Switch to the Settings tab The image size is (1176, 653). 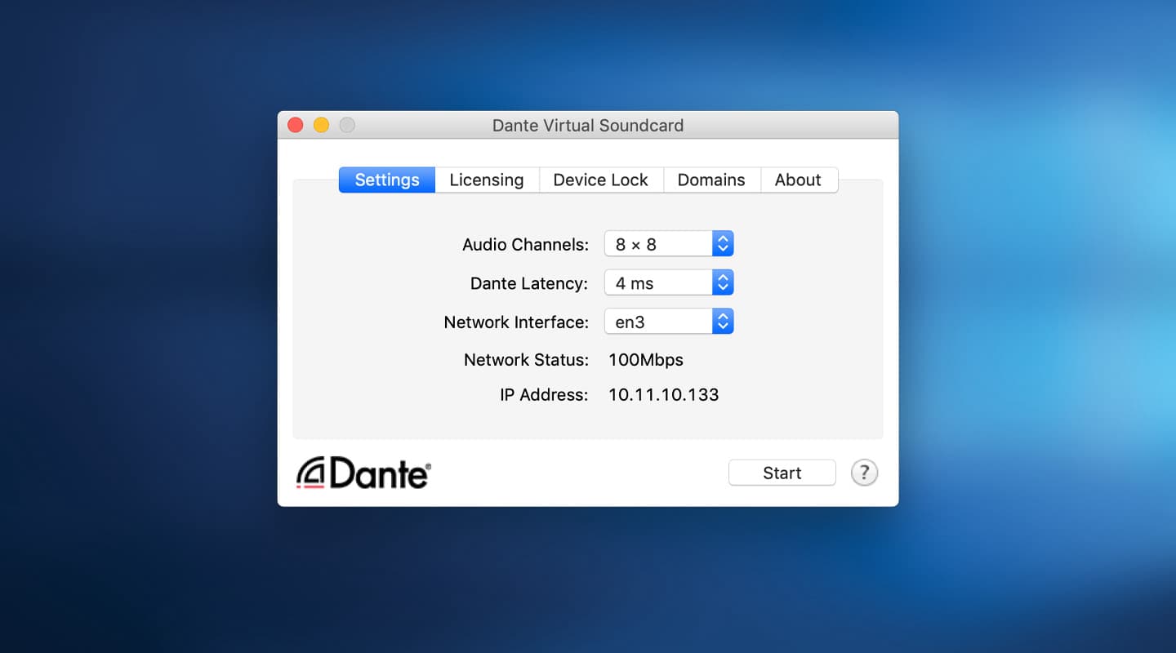coord(387,180)
